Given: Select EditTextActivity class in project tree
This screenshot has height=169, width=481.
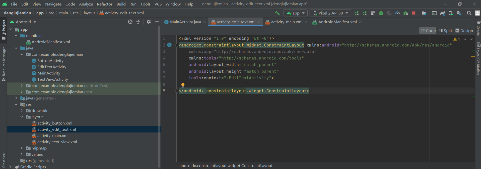Looking at the screenshot, I should point(52,67).
